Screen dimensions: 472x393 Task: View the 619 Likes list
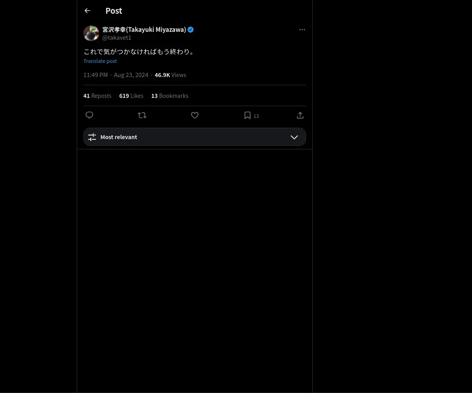[x=131, y=95]
